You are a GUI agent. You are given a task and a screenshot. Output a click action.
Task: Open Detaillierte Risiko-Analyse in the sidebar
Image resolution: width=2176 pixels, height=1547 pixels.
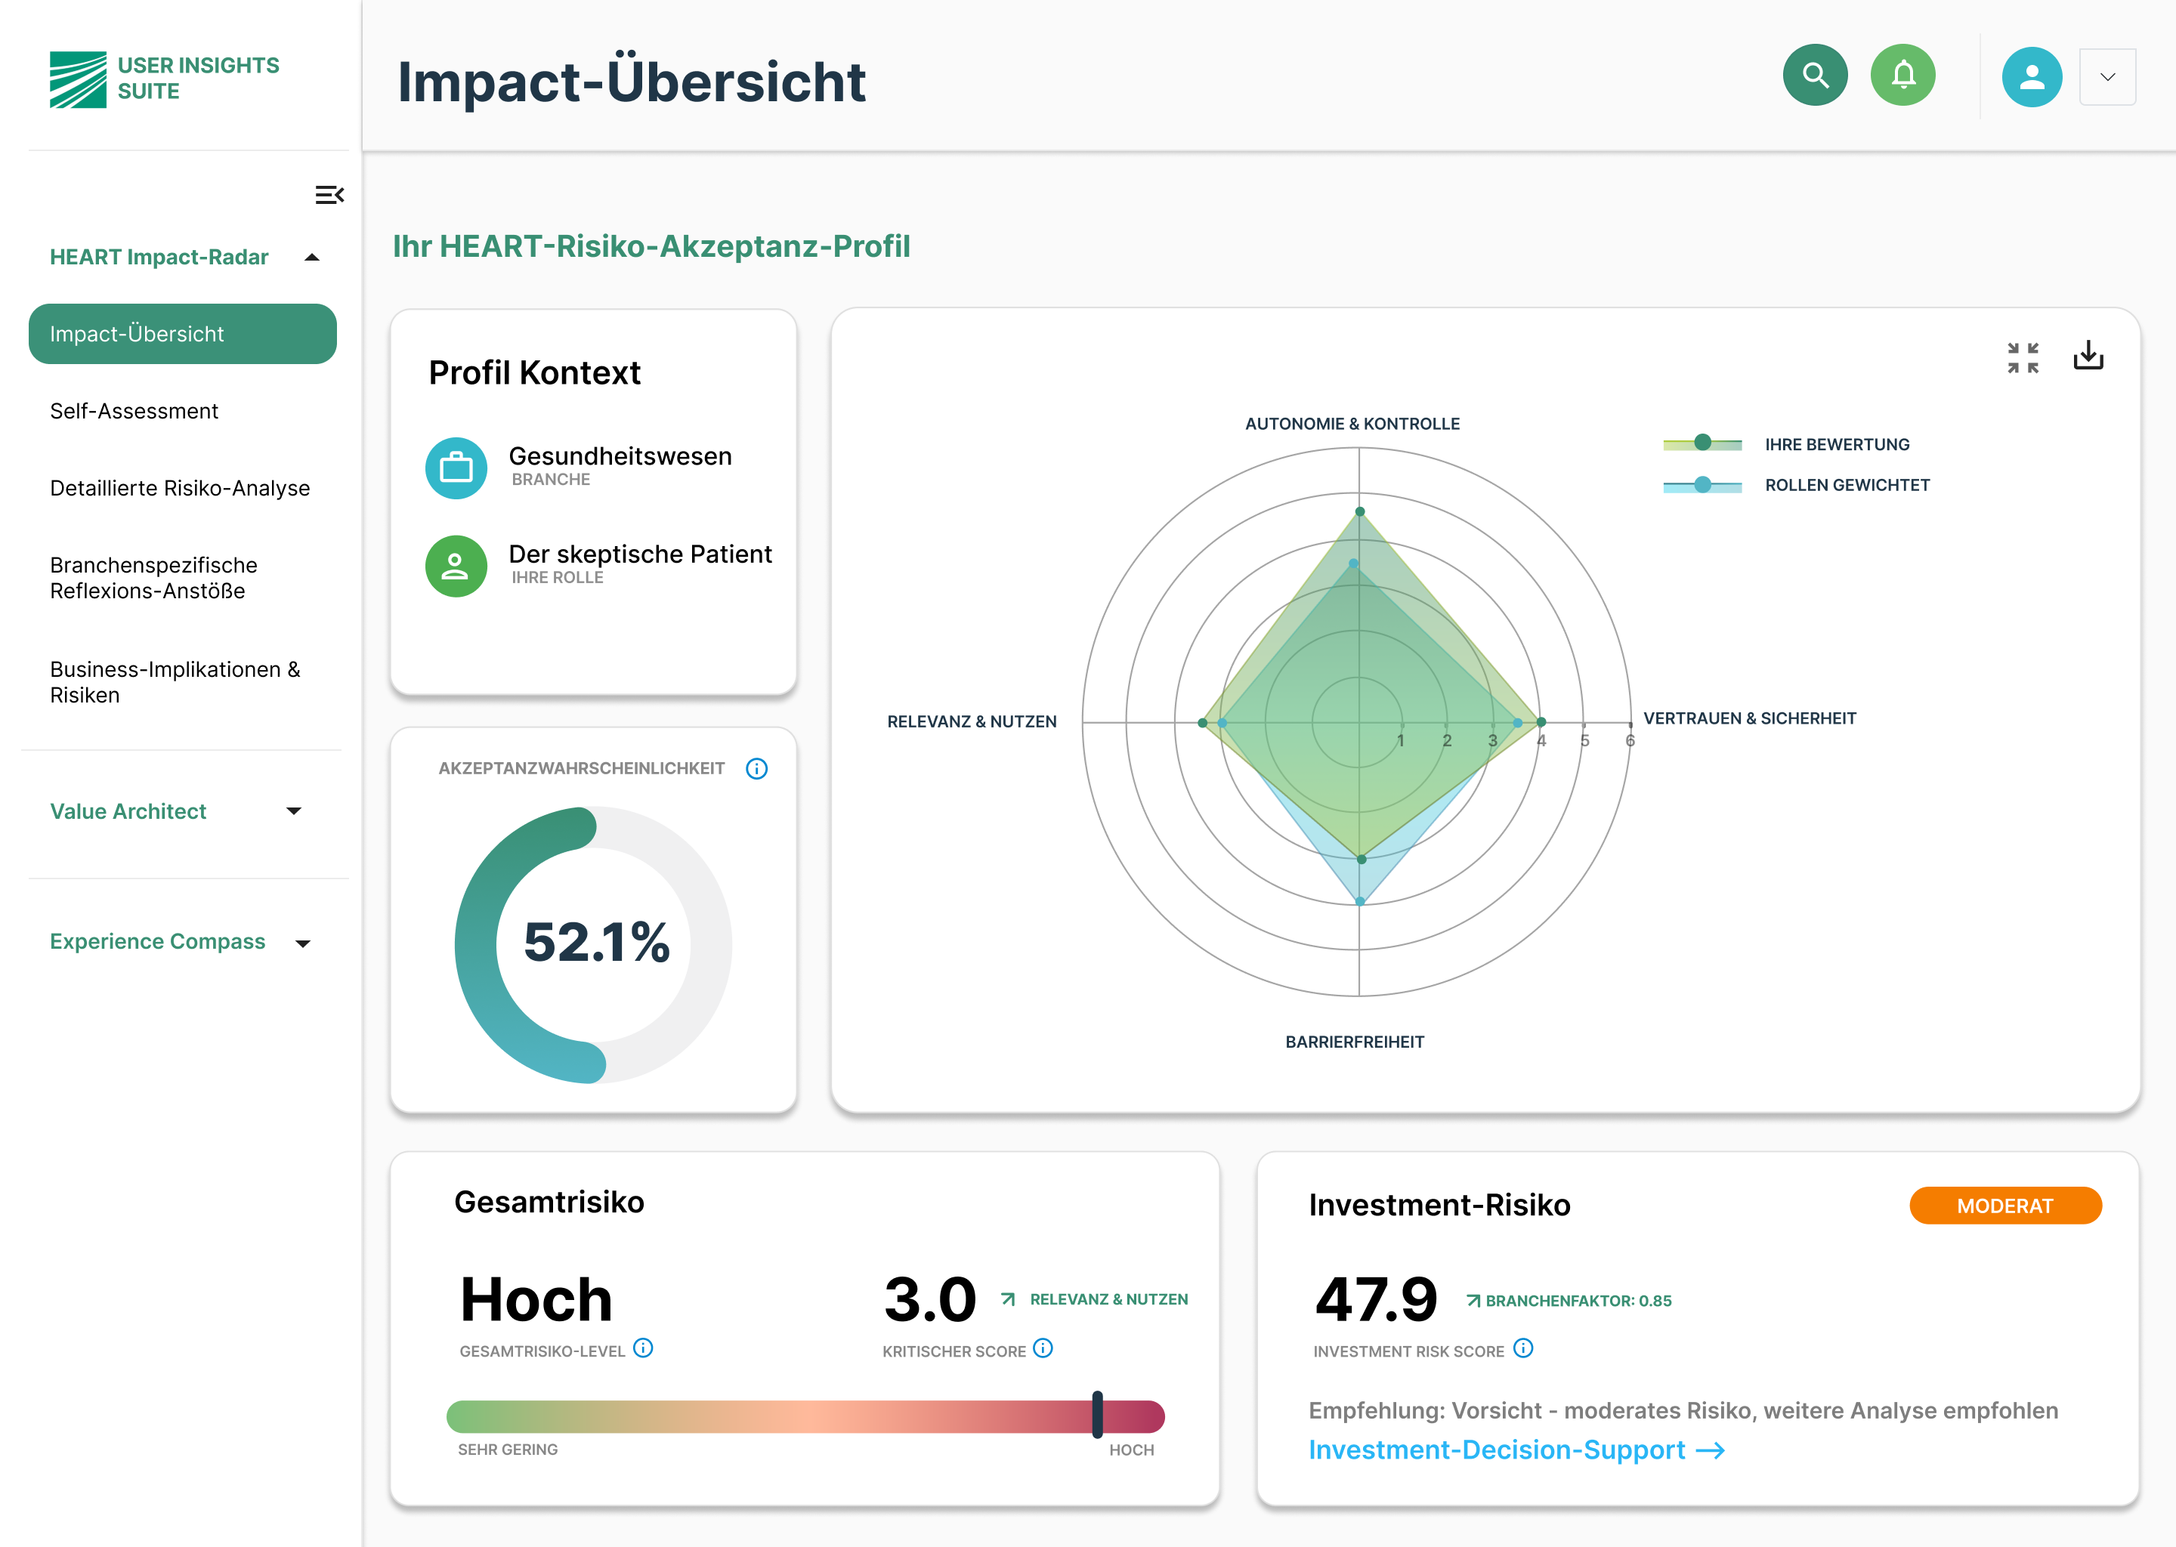(x=179, y=488)
